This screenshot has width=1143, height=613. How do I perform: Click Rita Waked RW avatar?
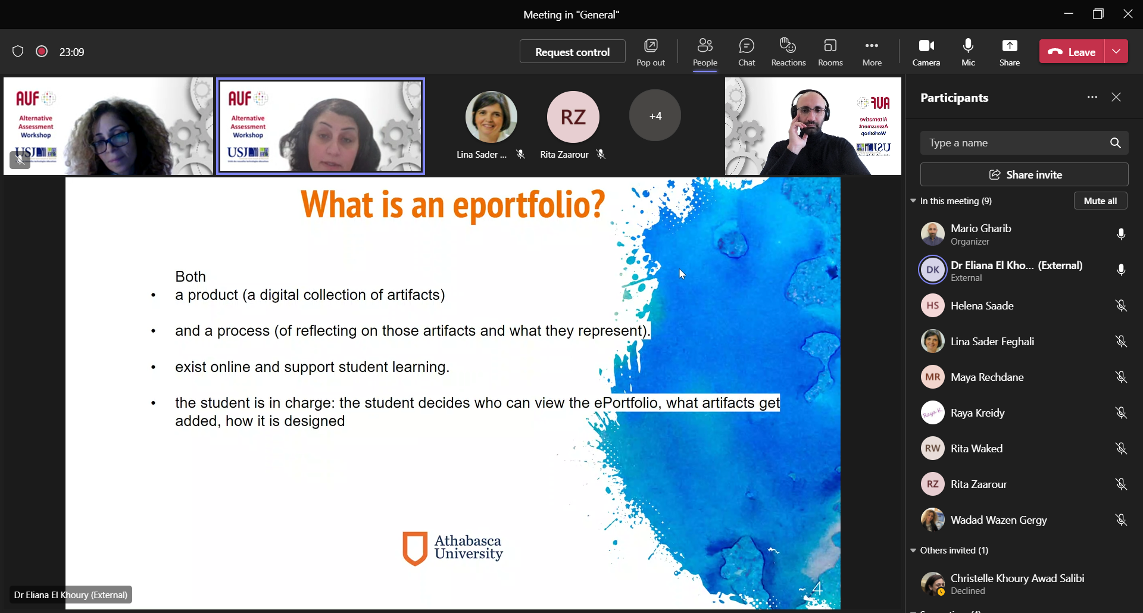click(932, 449)
